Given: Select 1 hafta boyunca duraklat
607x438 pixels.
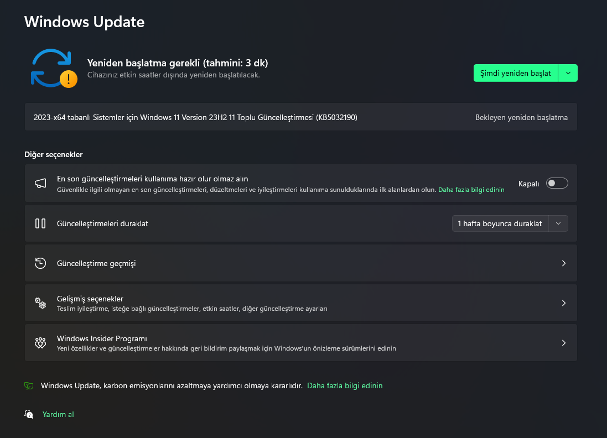Looking at the screenshot, I should click(x=500, y=223).
